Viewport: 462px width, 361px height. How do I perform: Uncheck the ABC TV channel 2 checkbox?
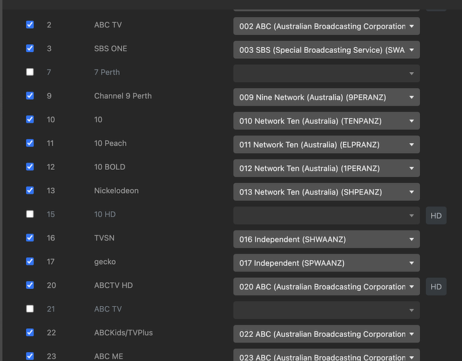pos(29,25)
